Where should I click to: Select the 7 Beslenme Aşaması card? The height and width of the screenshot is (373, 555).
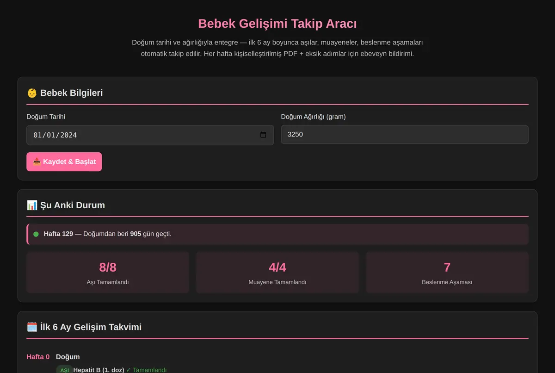click(x=447, y=273)
